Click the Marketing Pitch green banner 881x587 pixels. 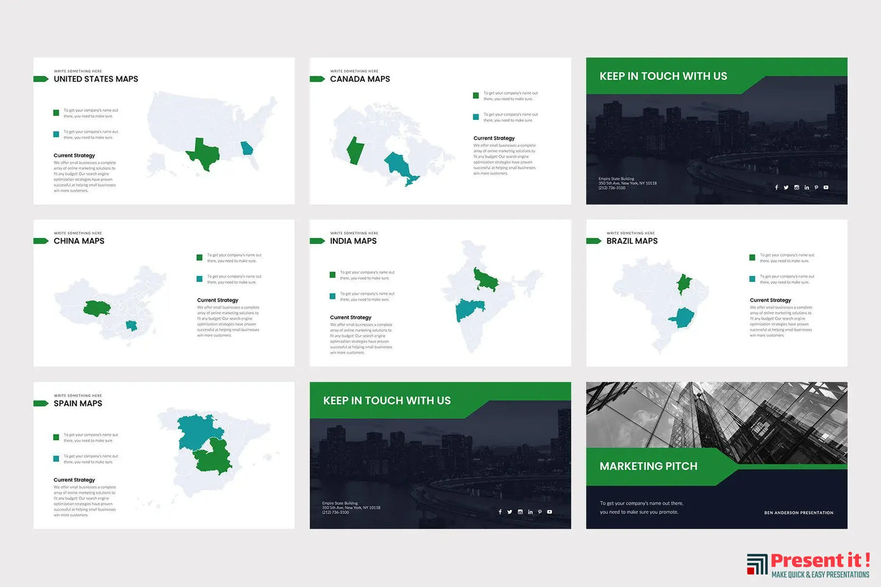click(x=648, y=466)
